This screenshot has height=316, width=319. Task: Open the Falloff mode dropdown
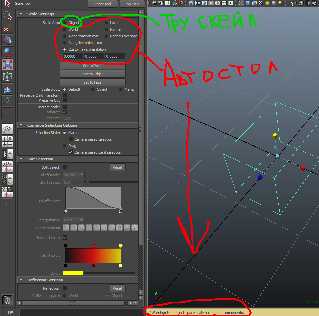[73, 175]
